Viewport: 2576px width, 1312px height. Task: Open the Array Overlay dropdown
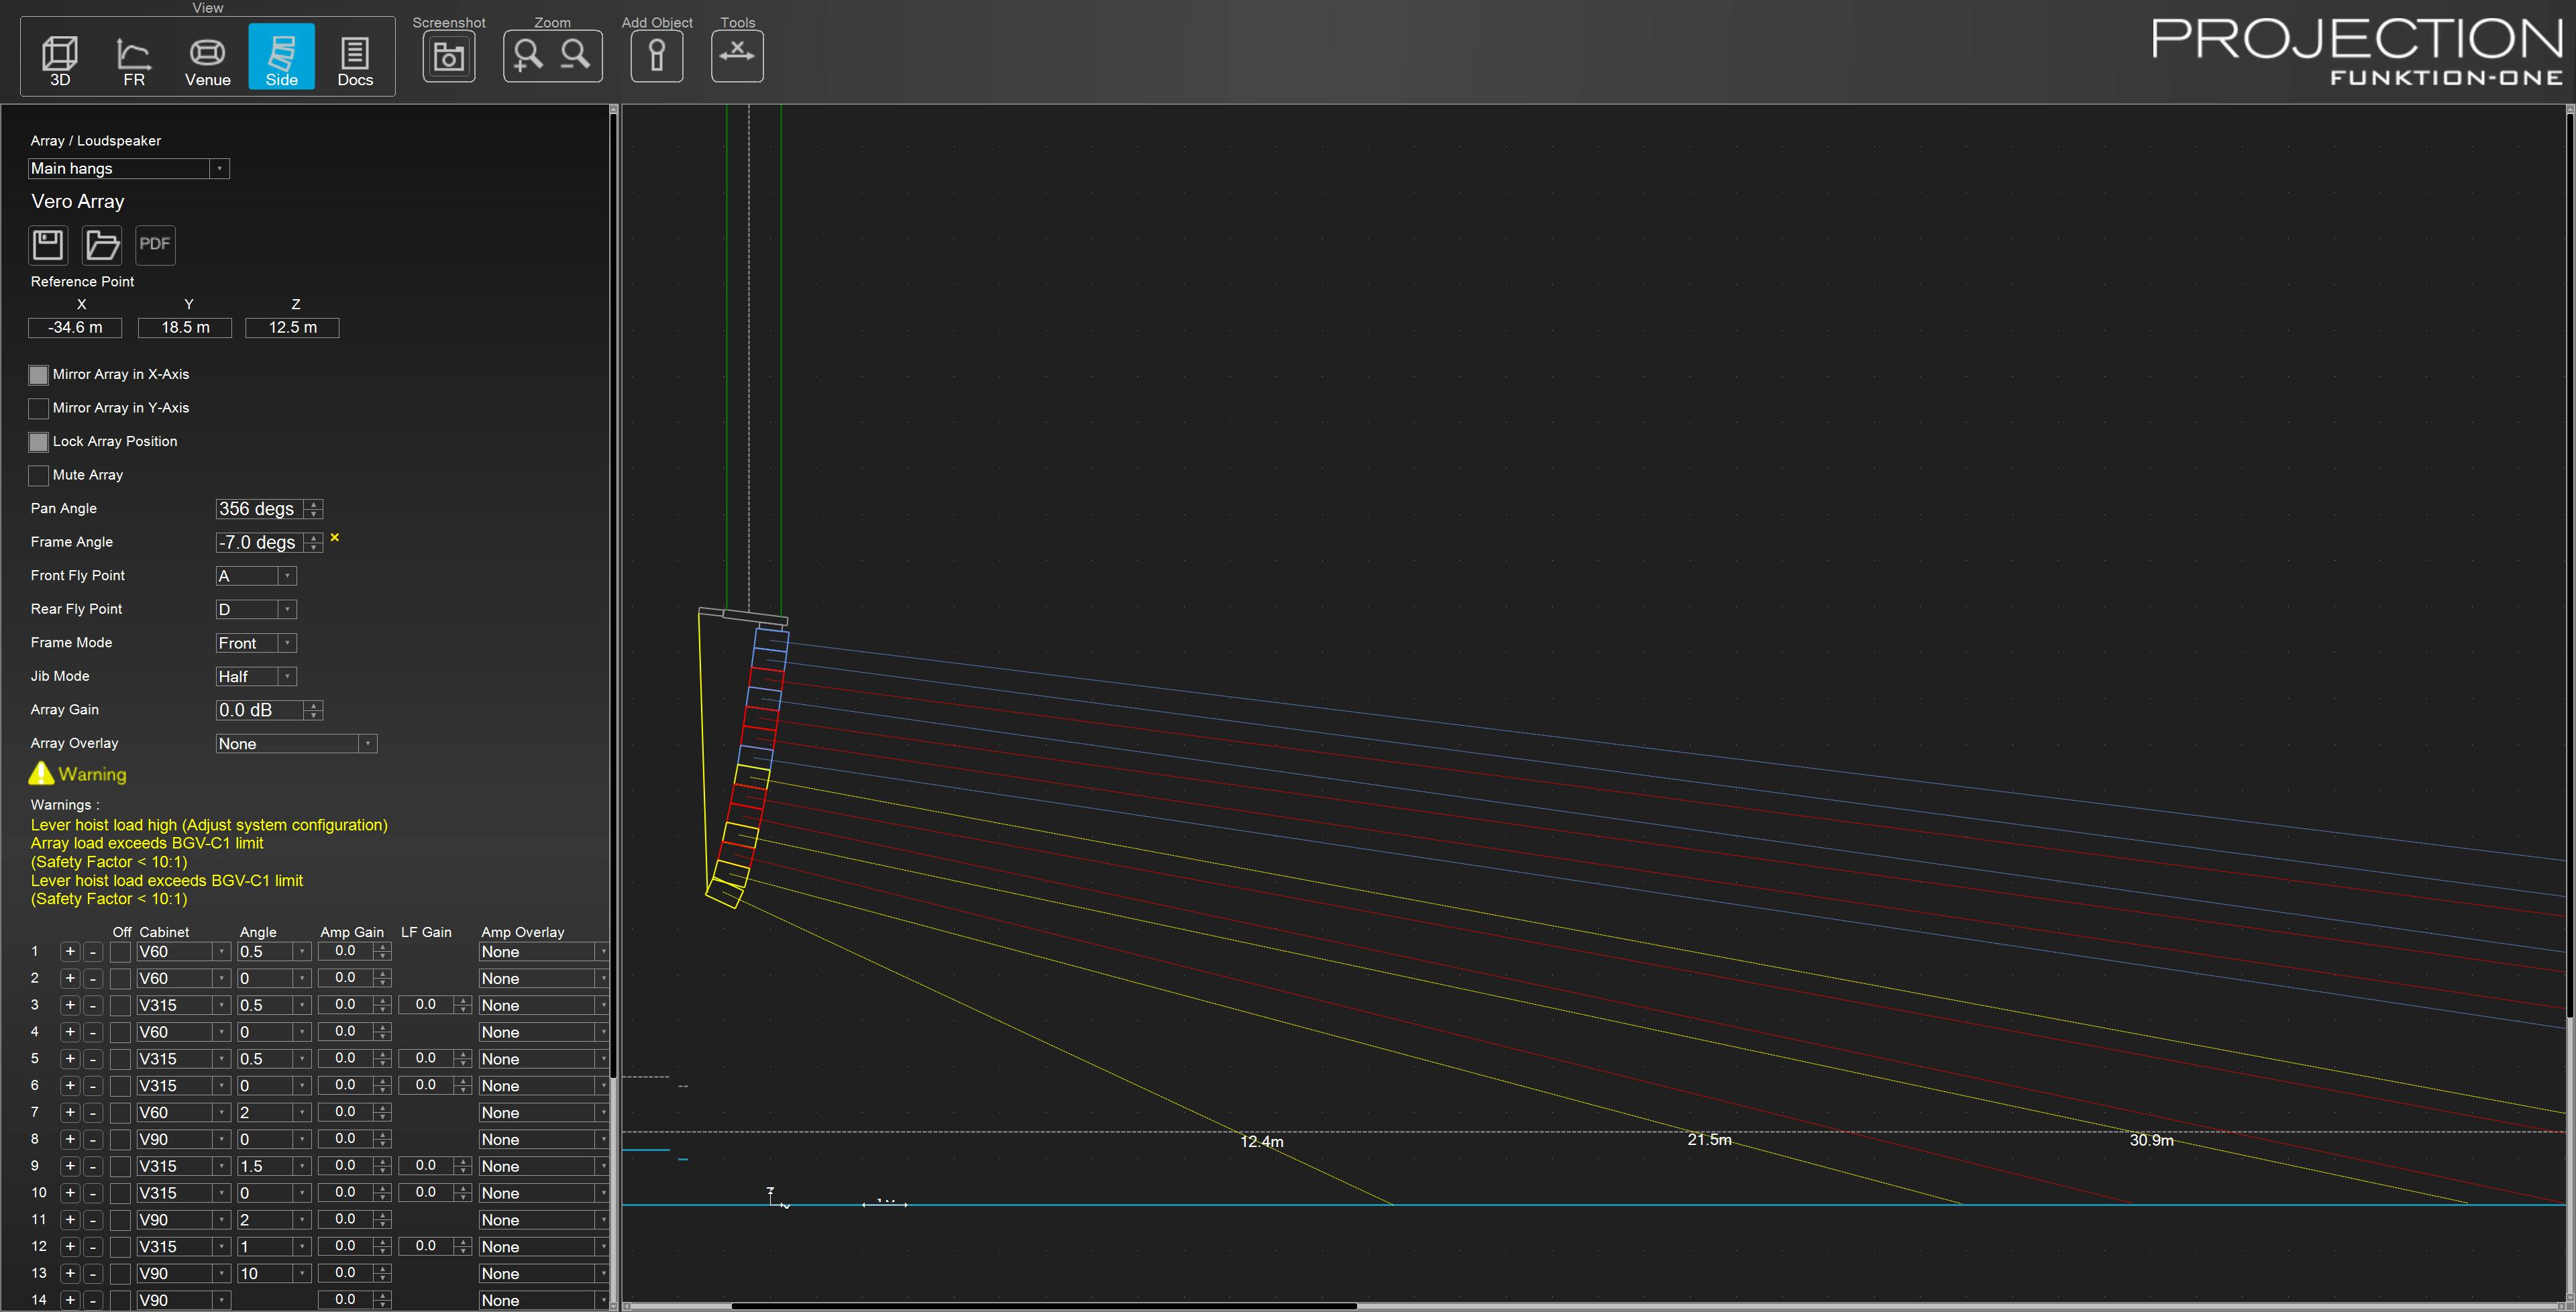tap(367, 743)
